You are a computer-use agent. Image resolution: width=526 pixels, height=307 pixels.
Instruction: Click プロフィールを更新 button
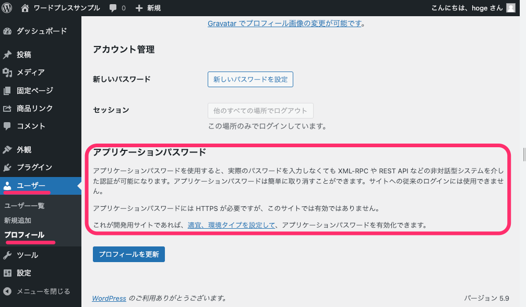click(x=129, y=254)
